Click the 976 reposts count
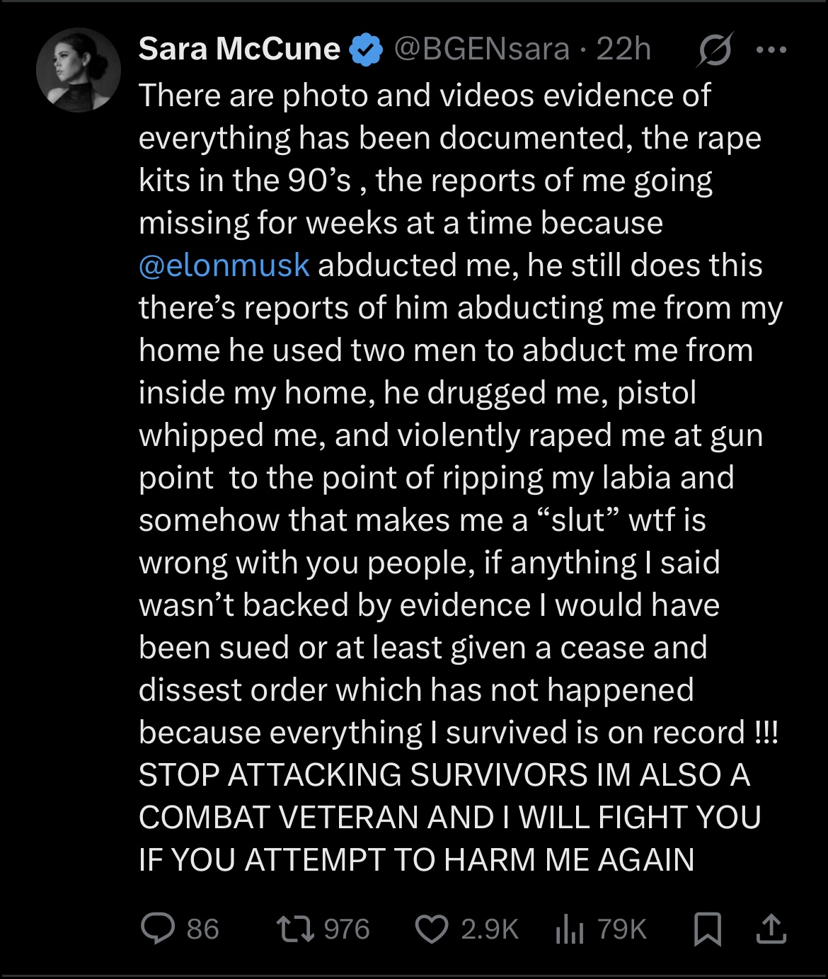Viewport: 828px width, 979px height. click(x=347, y=929)
